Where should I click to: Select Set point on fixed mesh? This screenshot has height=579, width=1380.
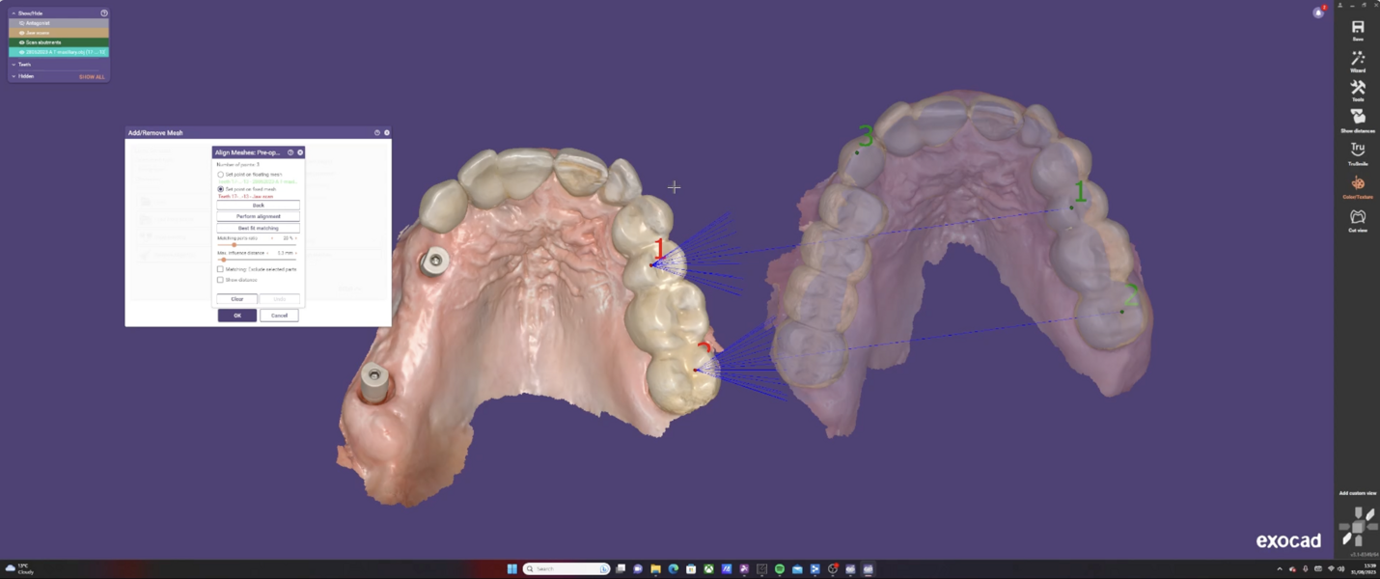tap(220, 189)
